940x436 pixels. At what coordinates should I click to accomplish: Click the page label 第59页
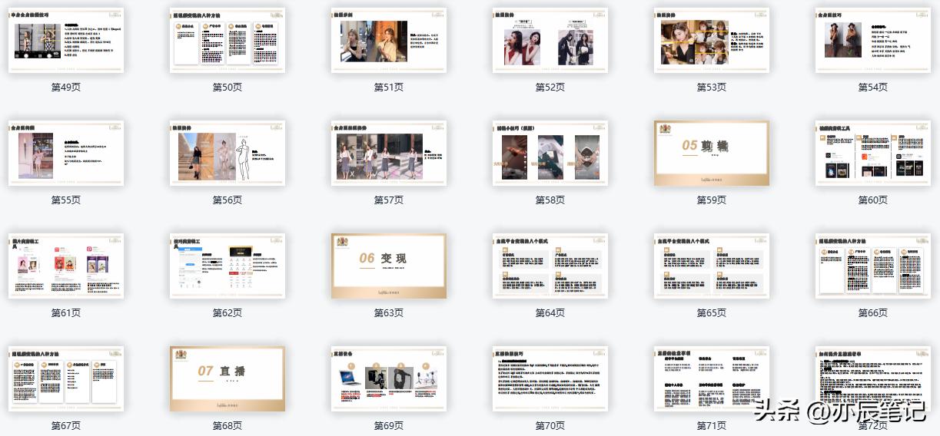click(712, 200)
